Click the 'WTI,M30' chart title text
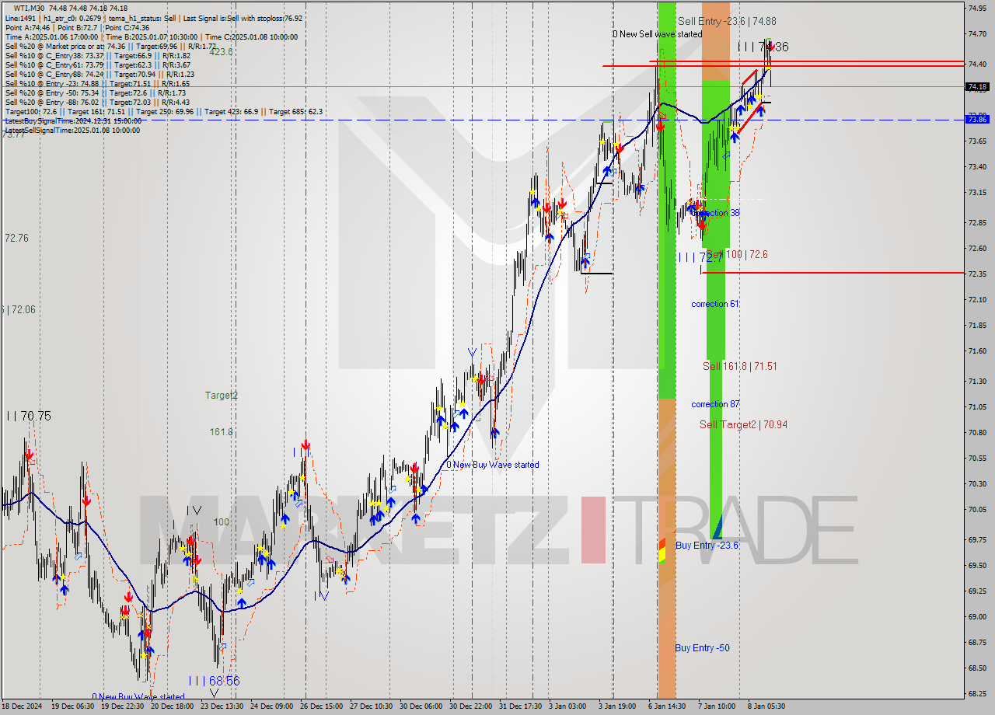The height and width of the screenshot is (715, 995). 30,8
